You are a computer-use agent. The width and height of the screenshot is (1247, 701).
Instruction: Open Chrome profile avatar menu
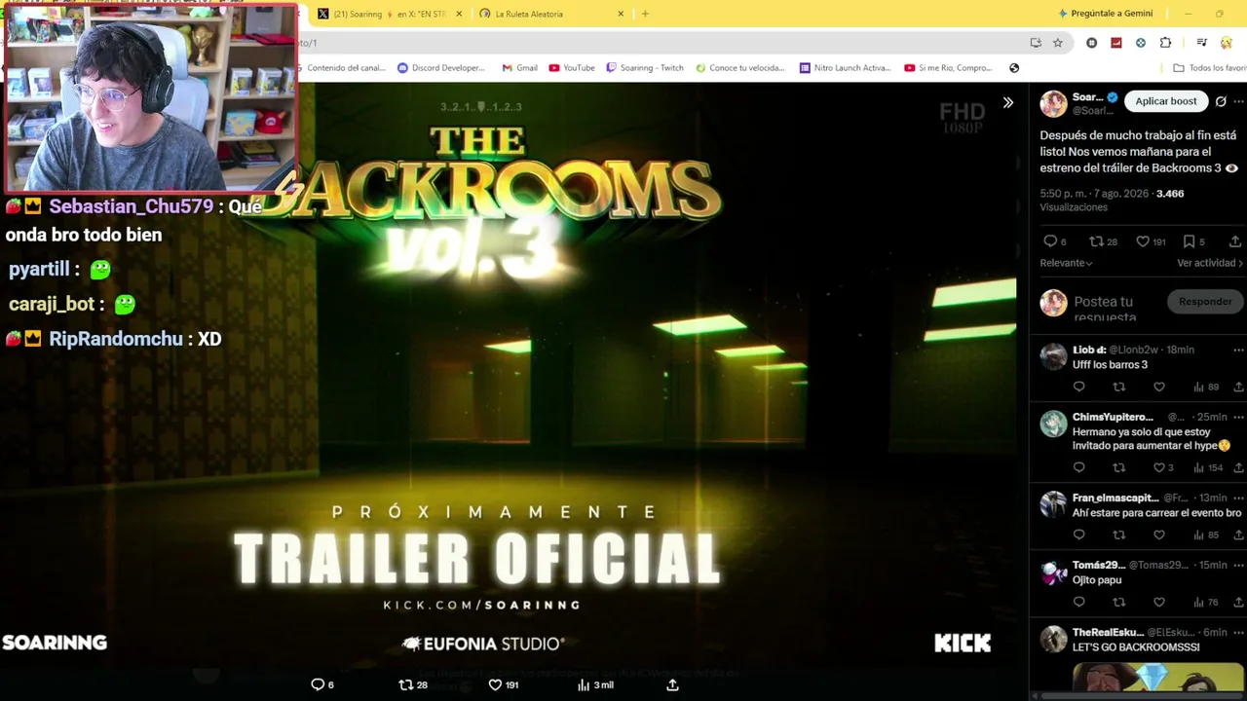(x=1227, y=43)
